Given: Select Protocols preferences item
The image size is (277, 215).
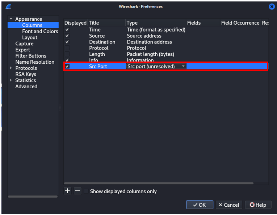Looking at the screenshot, I should (x=26, y=68).
